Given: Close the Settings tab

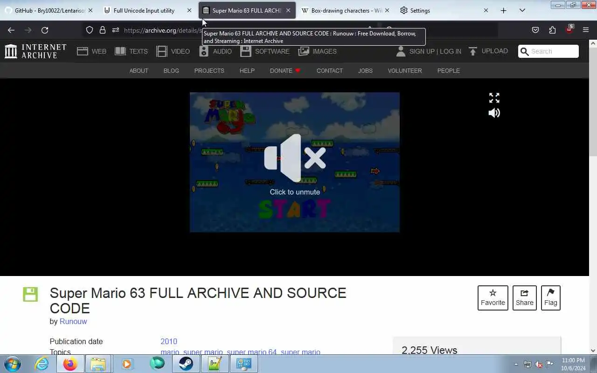Looking at the screenshot, I should click(486, 10).
